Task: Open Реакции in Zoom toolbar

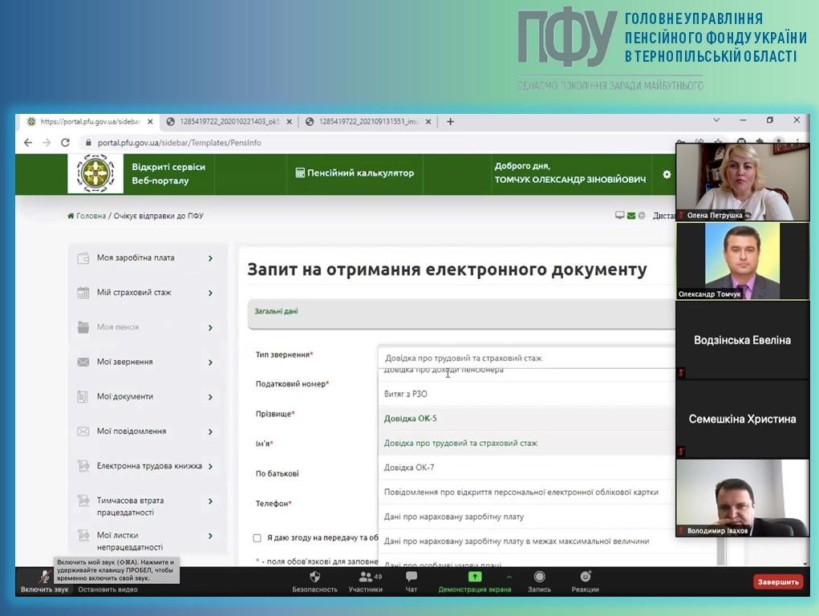Action: [585, 582]
